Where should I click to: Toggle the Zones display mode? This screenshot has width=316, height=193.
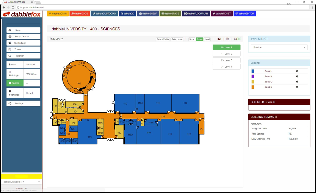(x=199, y=39)
